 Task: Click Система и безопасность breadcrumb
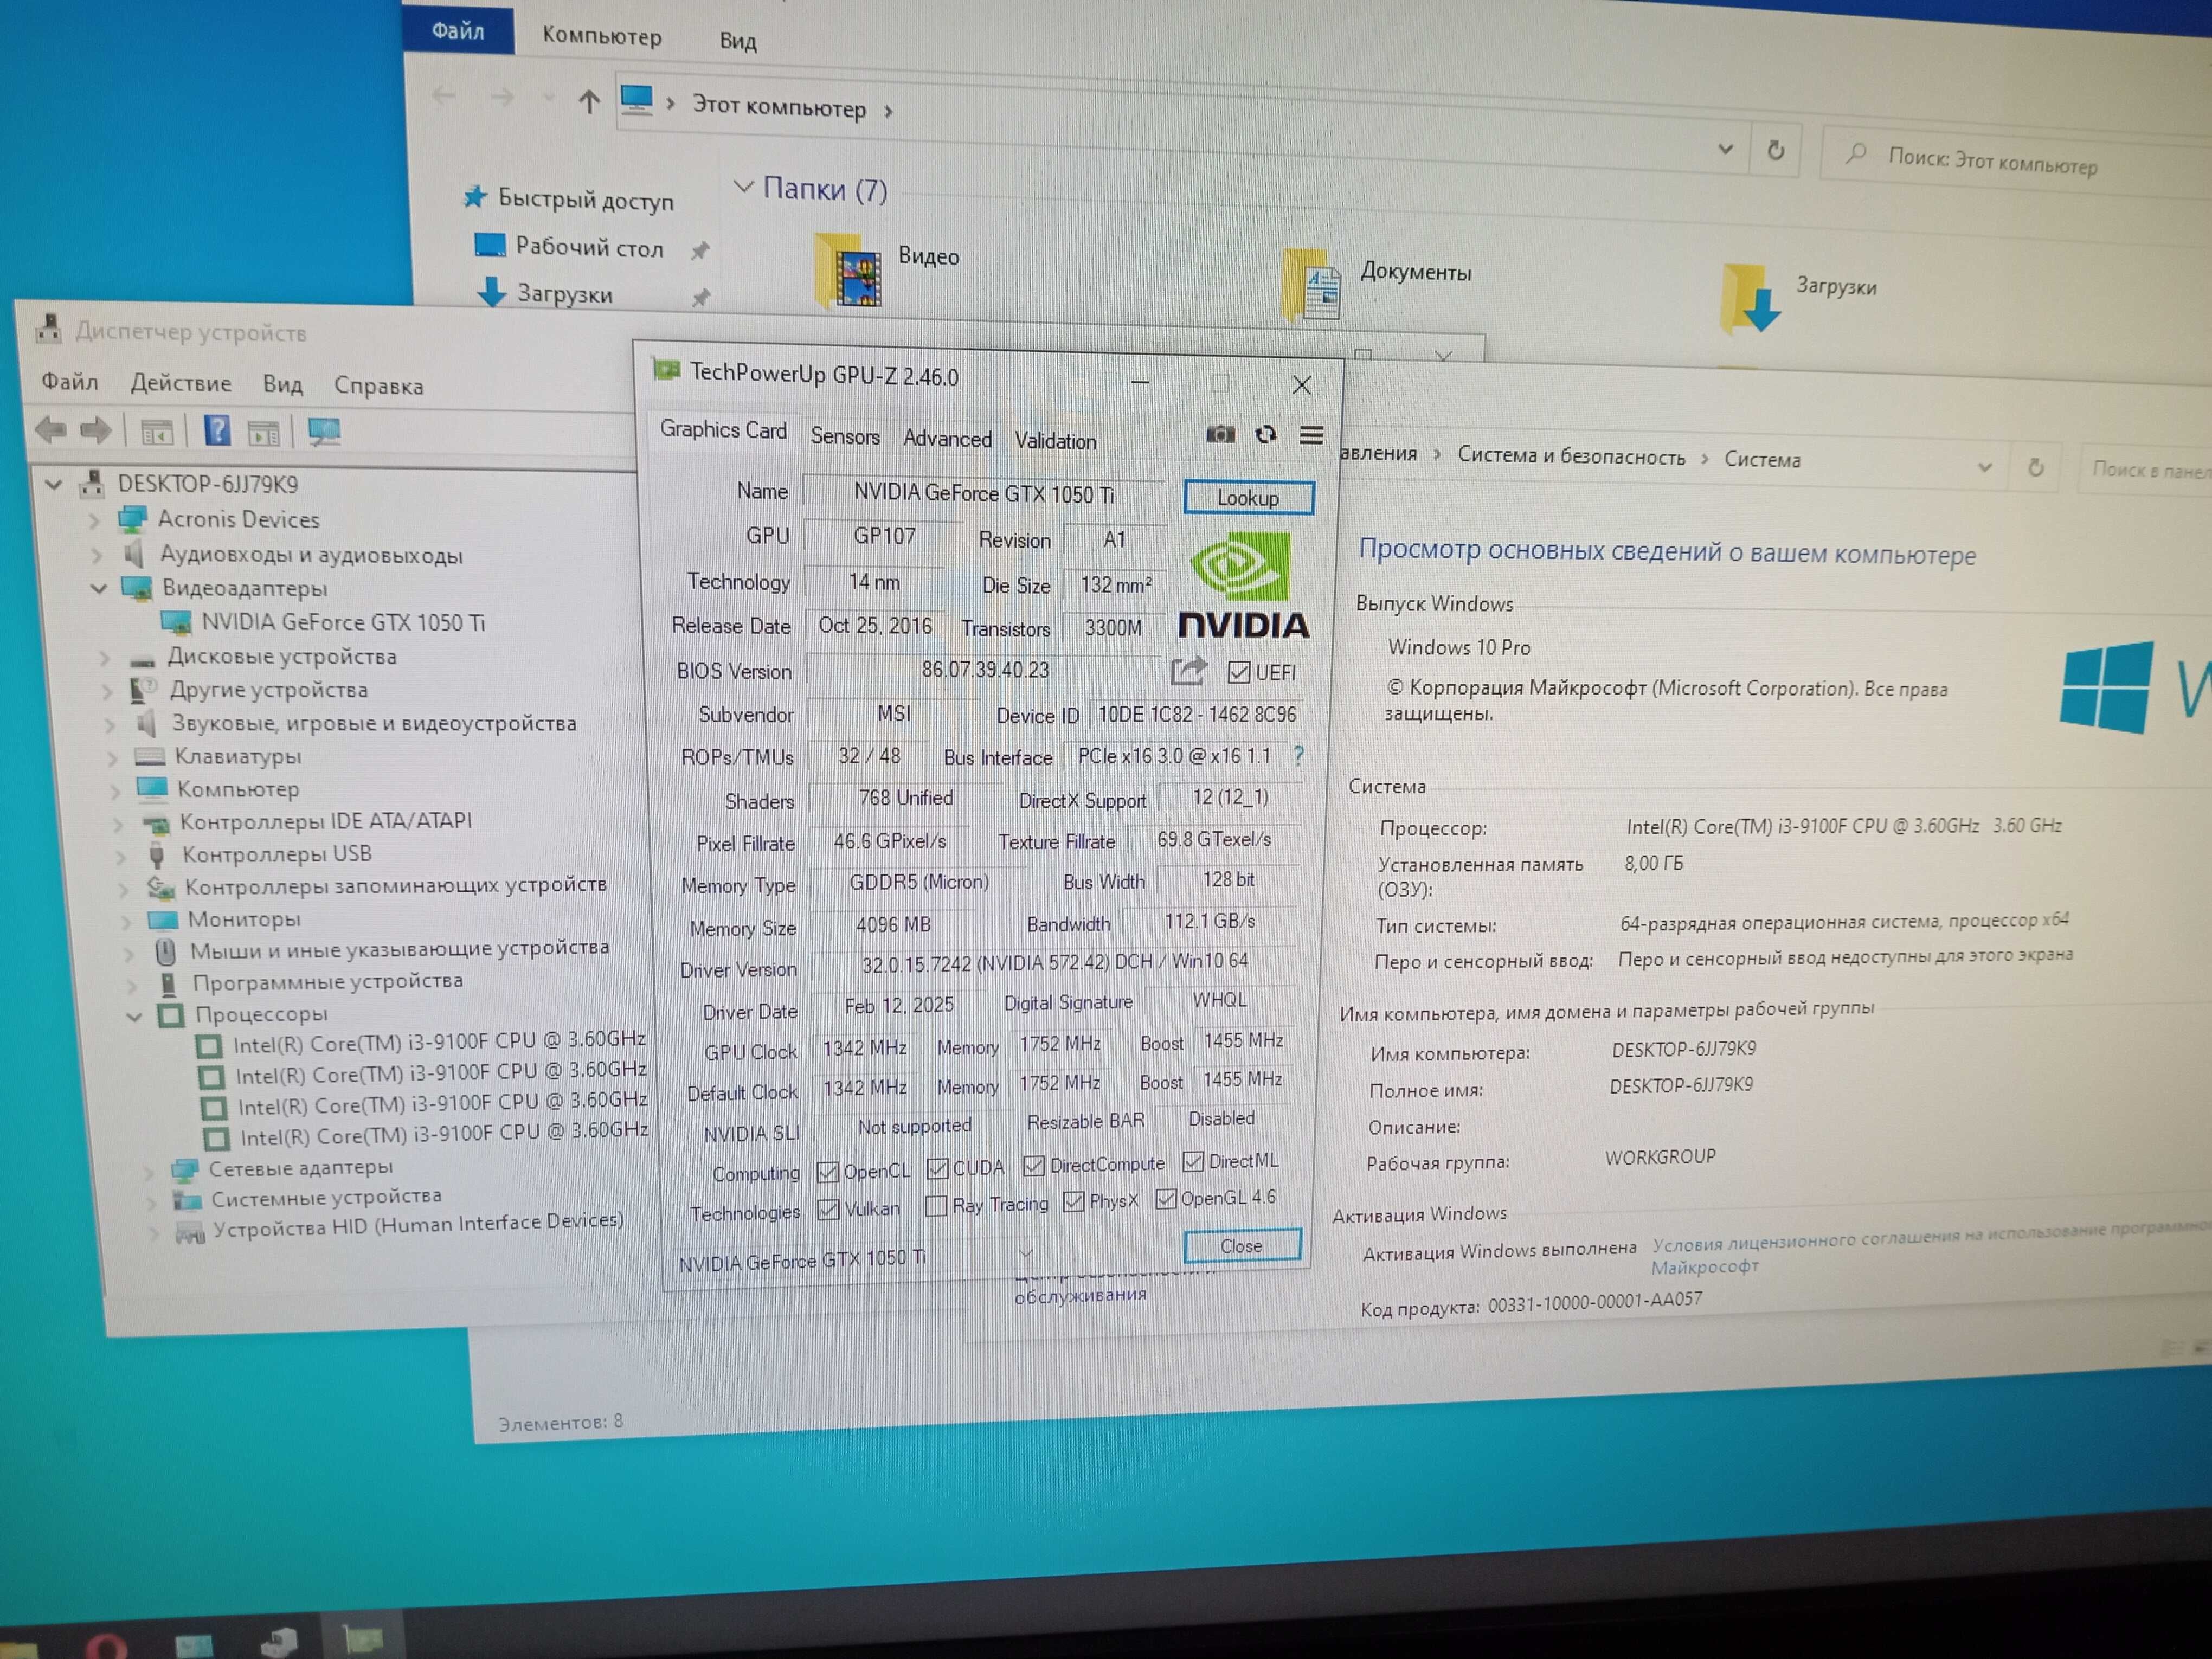pos(1571,457)
